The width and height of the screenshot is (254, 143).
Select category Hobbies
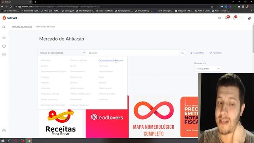(x=45, y=83)
